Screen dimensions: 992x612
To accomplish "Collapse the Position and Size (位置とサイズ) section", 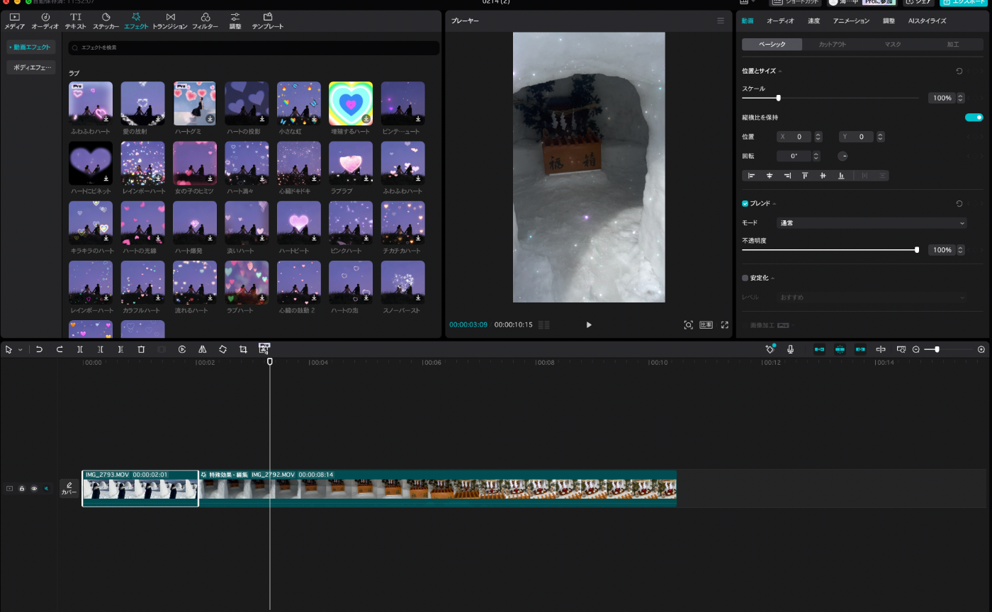I will [x=780, y=72].
